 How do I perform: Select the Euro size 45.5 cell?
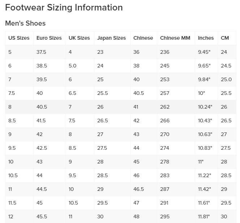pyautogui.click(x=41, y=217)
